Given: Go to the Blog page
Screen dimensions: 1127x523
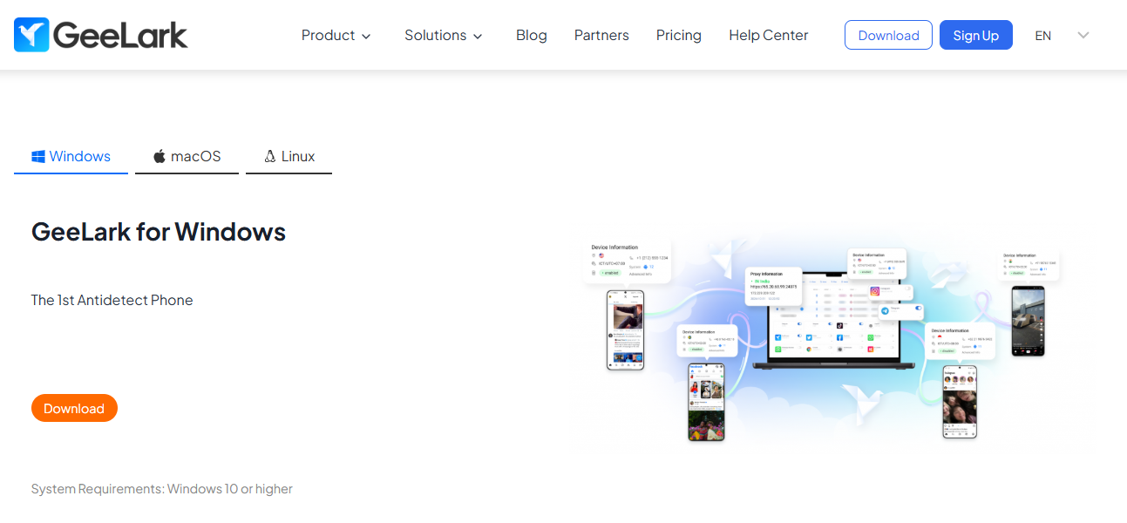Looking at the screenshot, I should coord(532,36).
